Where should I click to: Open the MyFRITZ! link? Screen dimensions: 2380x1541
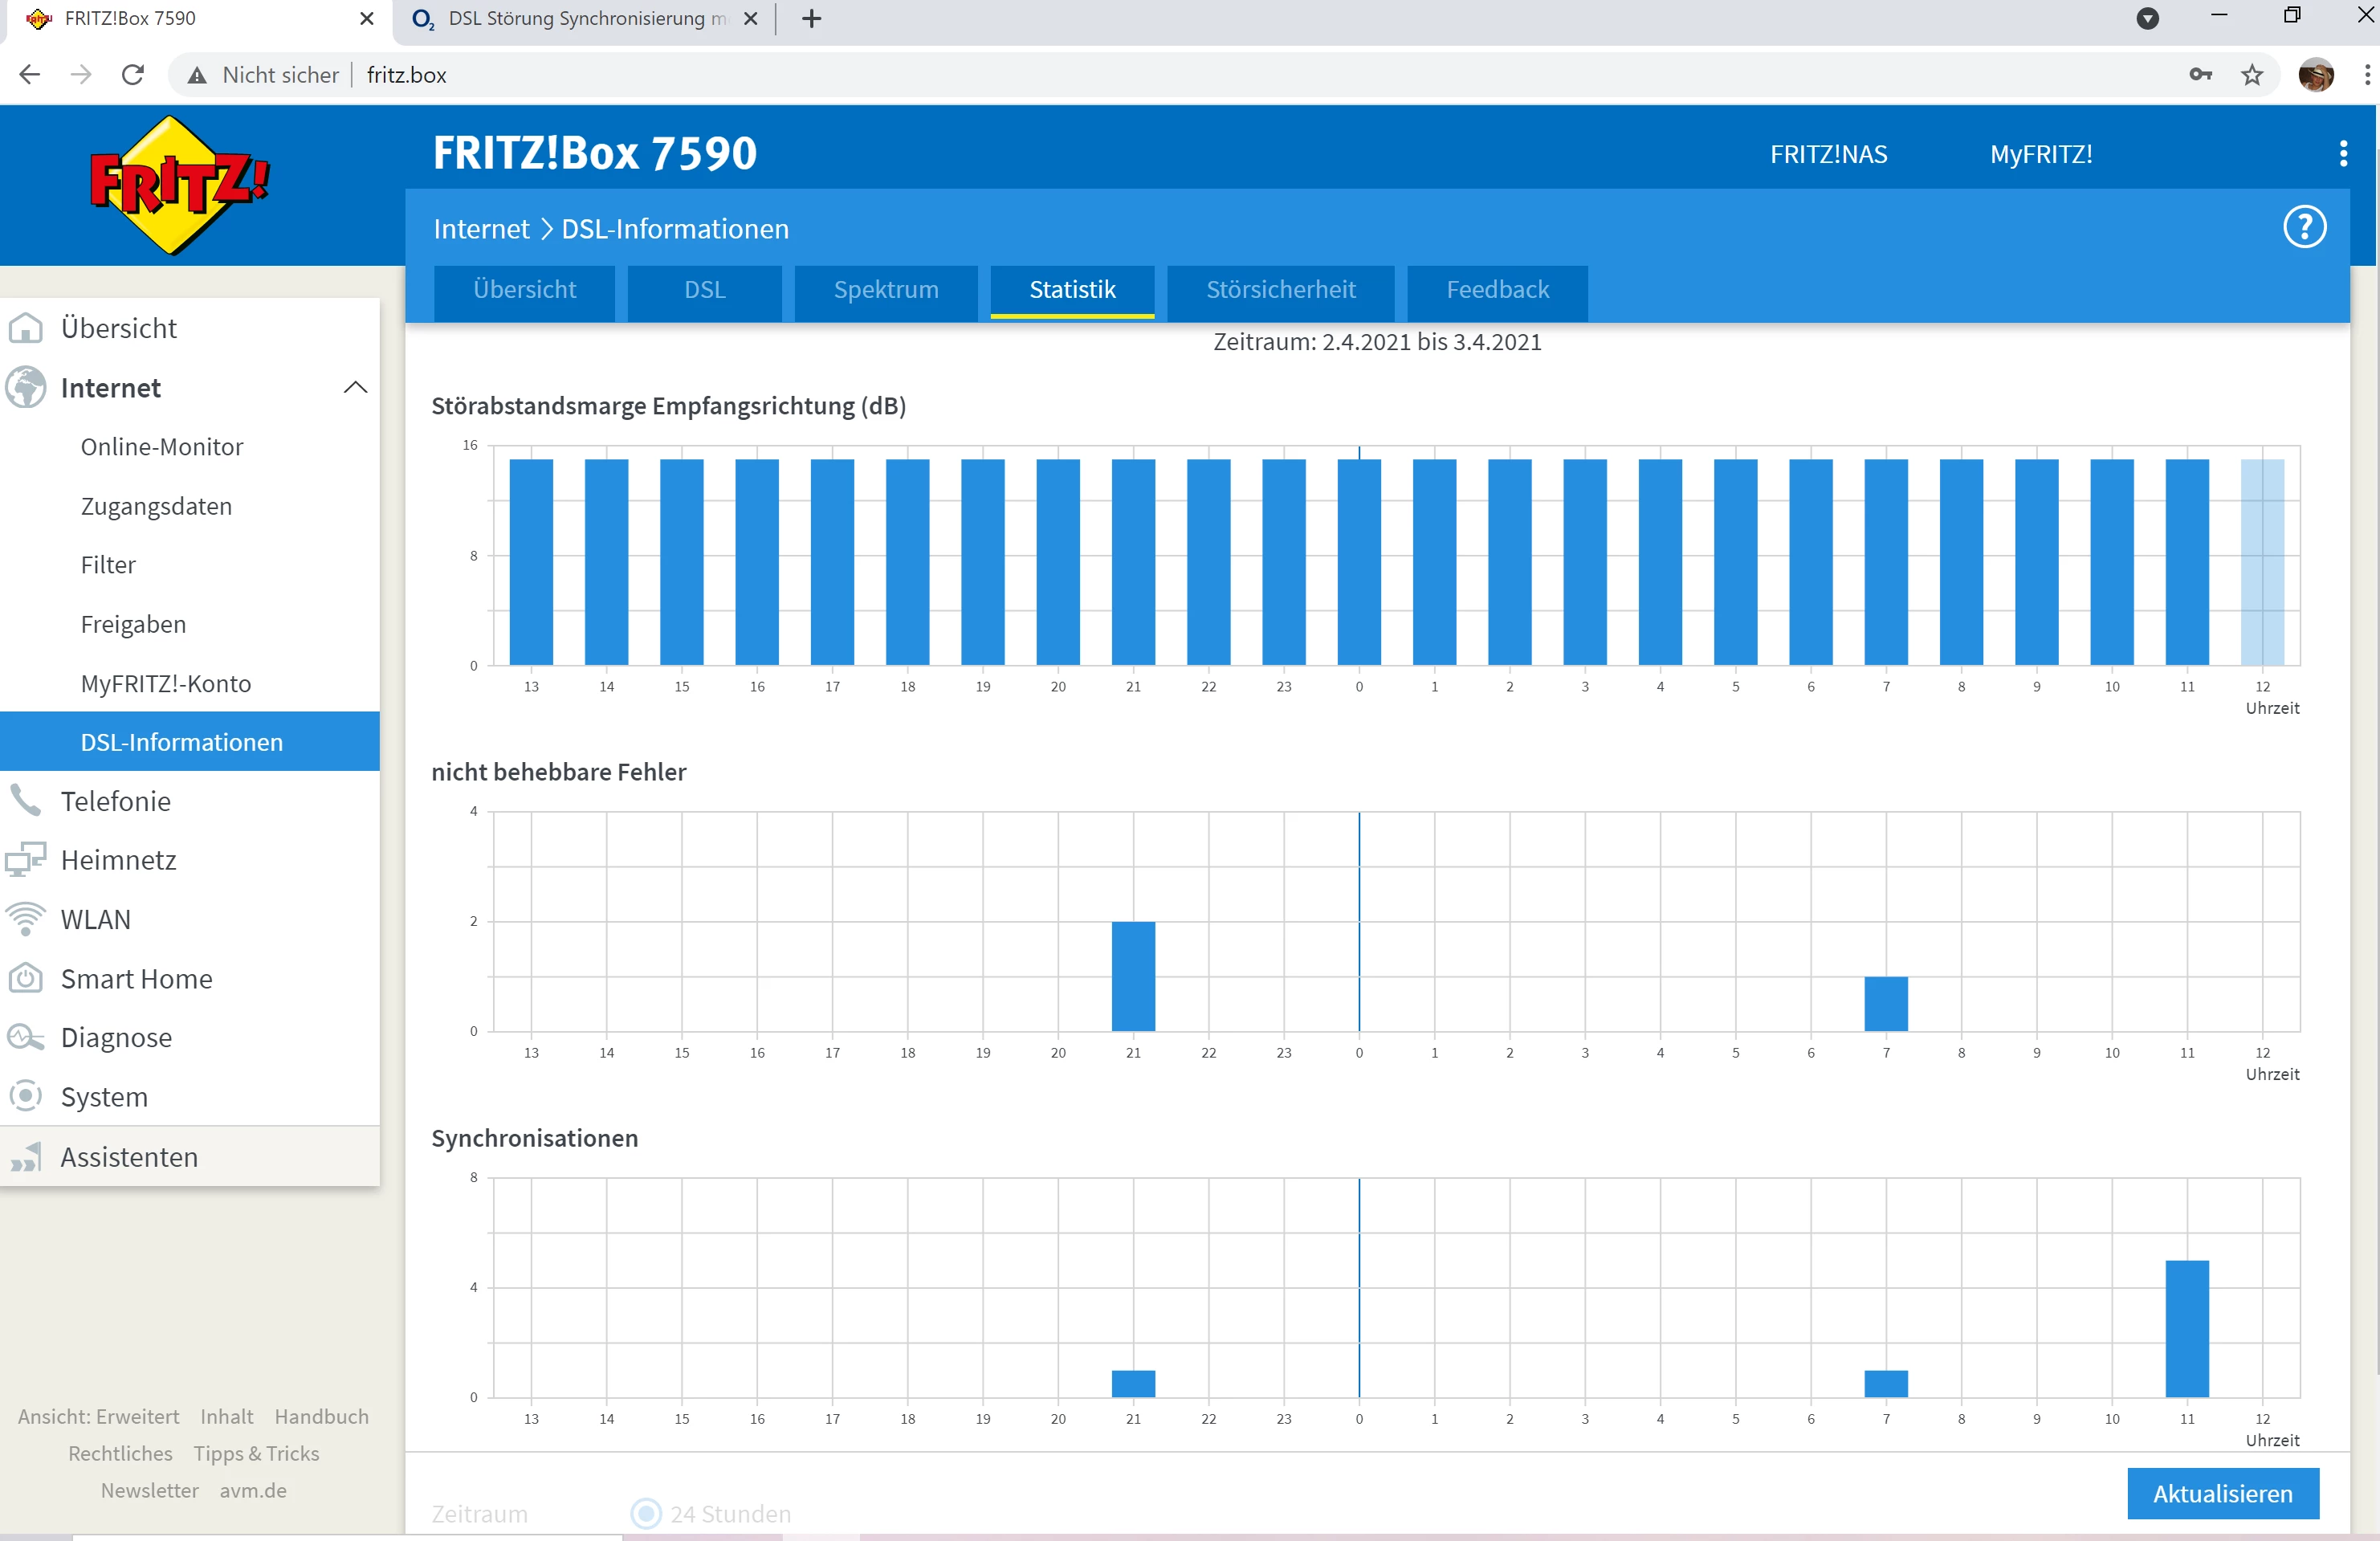[2040, 154]
